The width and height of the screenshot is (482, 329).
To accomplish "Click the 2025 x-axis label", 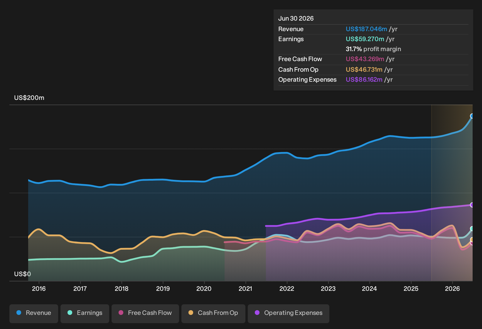I will (x=411, y=289).
